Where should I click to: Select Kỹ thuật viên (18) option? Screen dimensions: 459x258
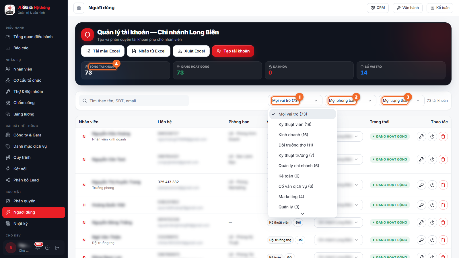303,124
